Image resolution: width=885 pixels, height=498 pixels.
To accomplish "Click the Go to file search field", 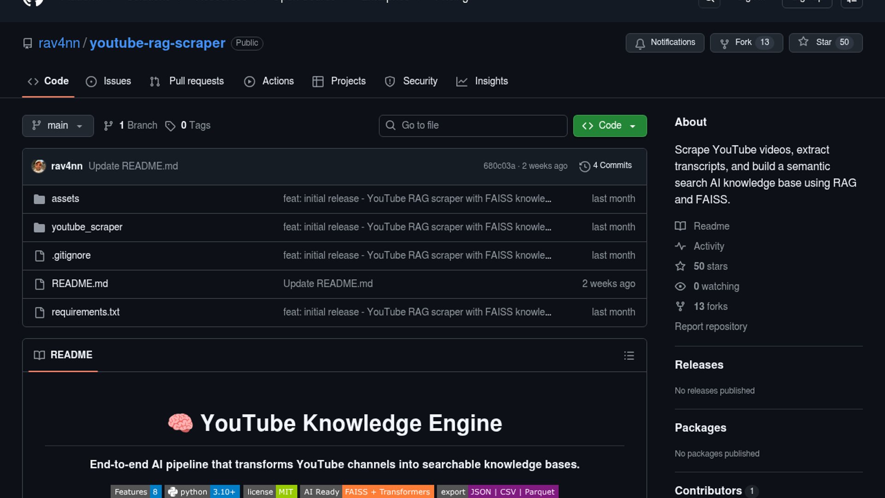I will [472, 125].
